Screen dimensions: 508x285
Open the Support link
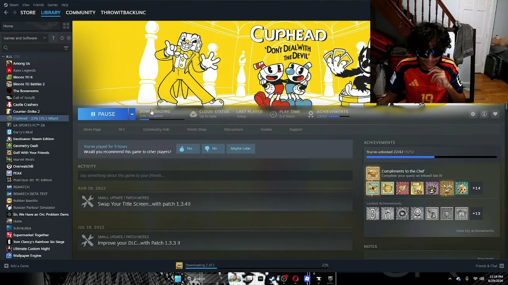(296, 129)
